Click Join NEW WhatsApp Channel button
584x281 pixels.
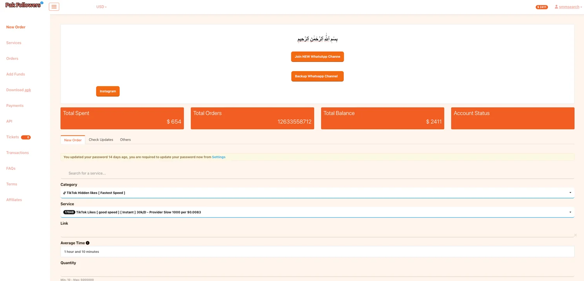point(317,56)
